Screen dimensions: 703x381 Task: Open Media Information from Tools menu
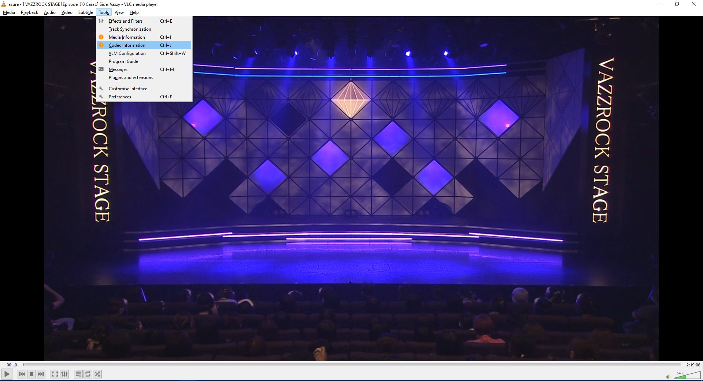[144, 37]
